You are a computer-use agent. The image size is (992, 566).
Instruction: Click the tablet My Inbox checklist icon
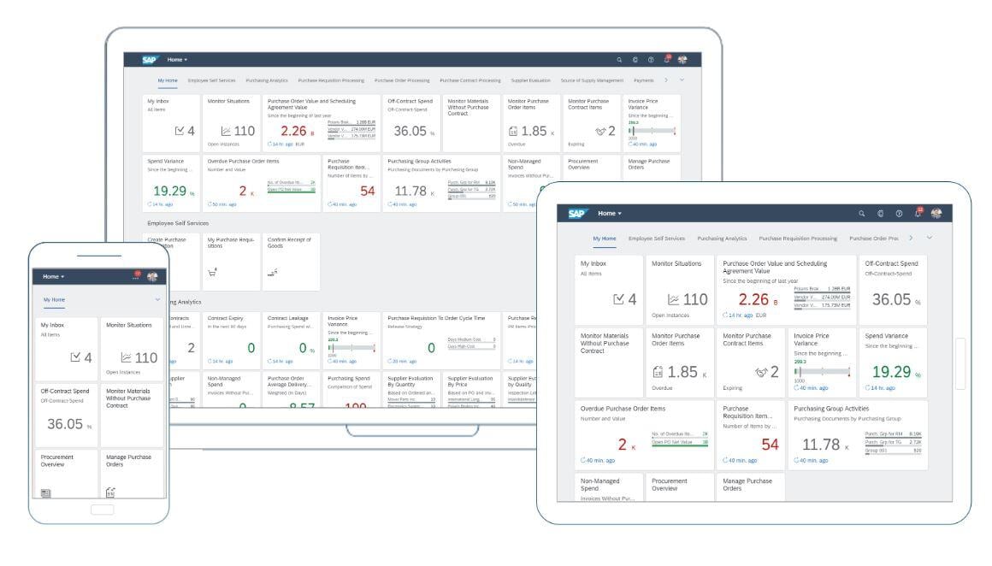pos(619,299)
